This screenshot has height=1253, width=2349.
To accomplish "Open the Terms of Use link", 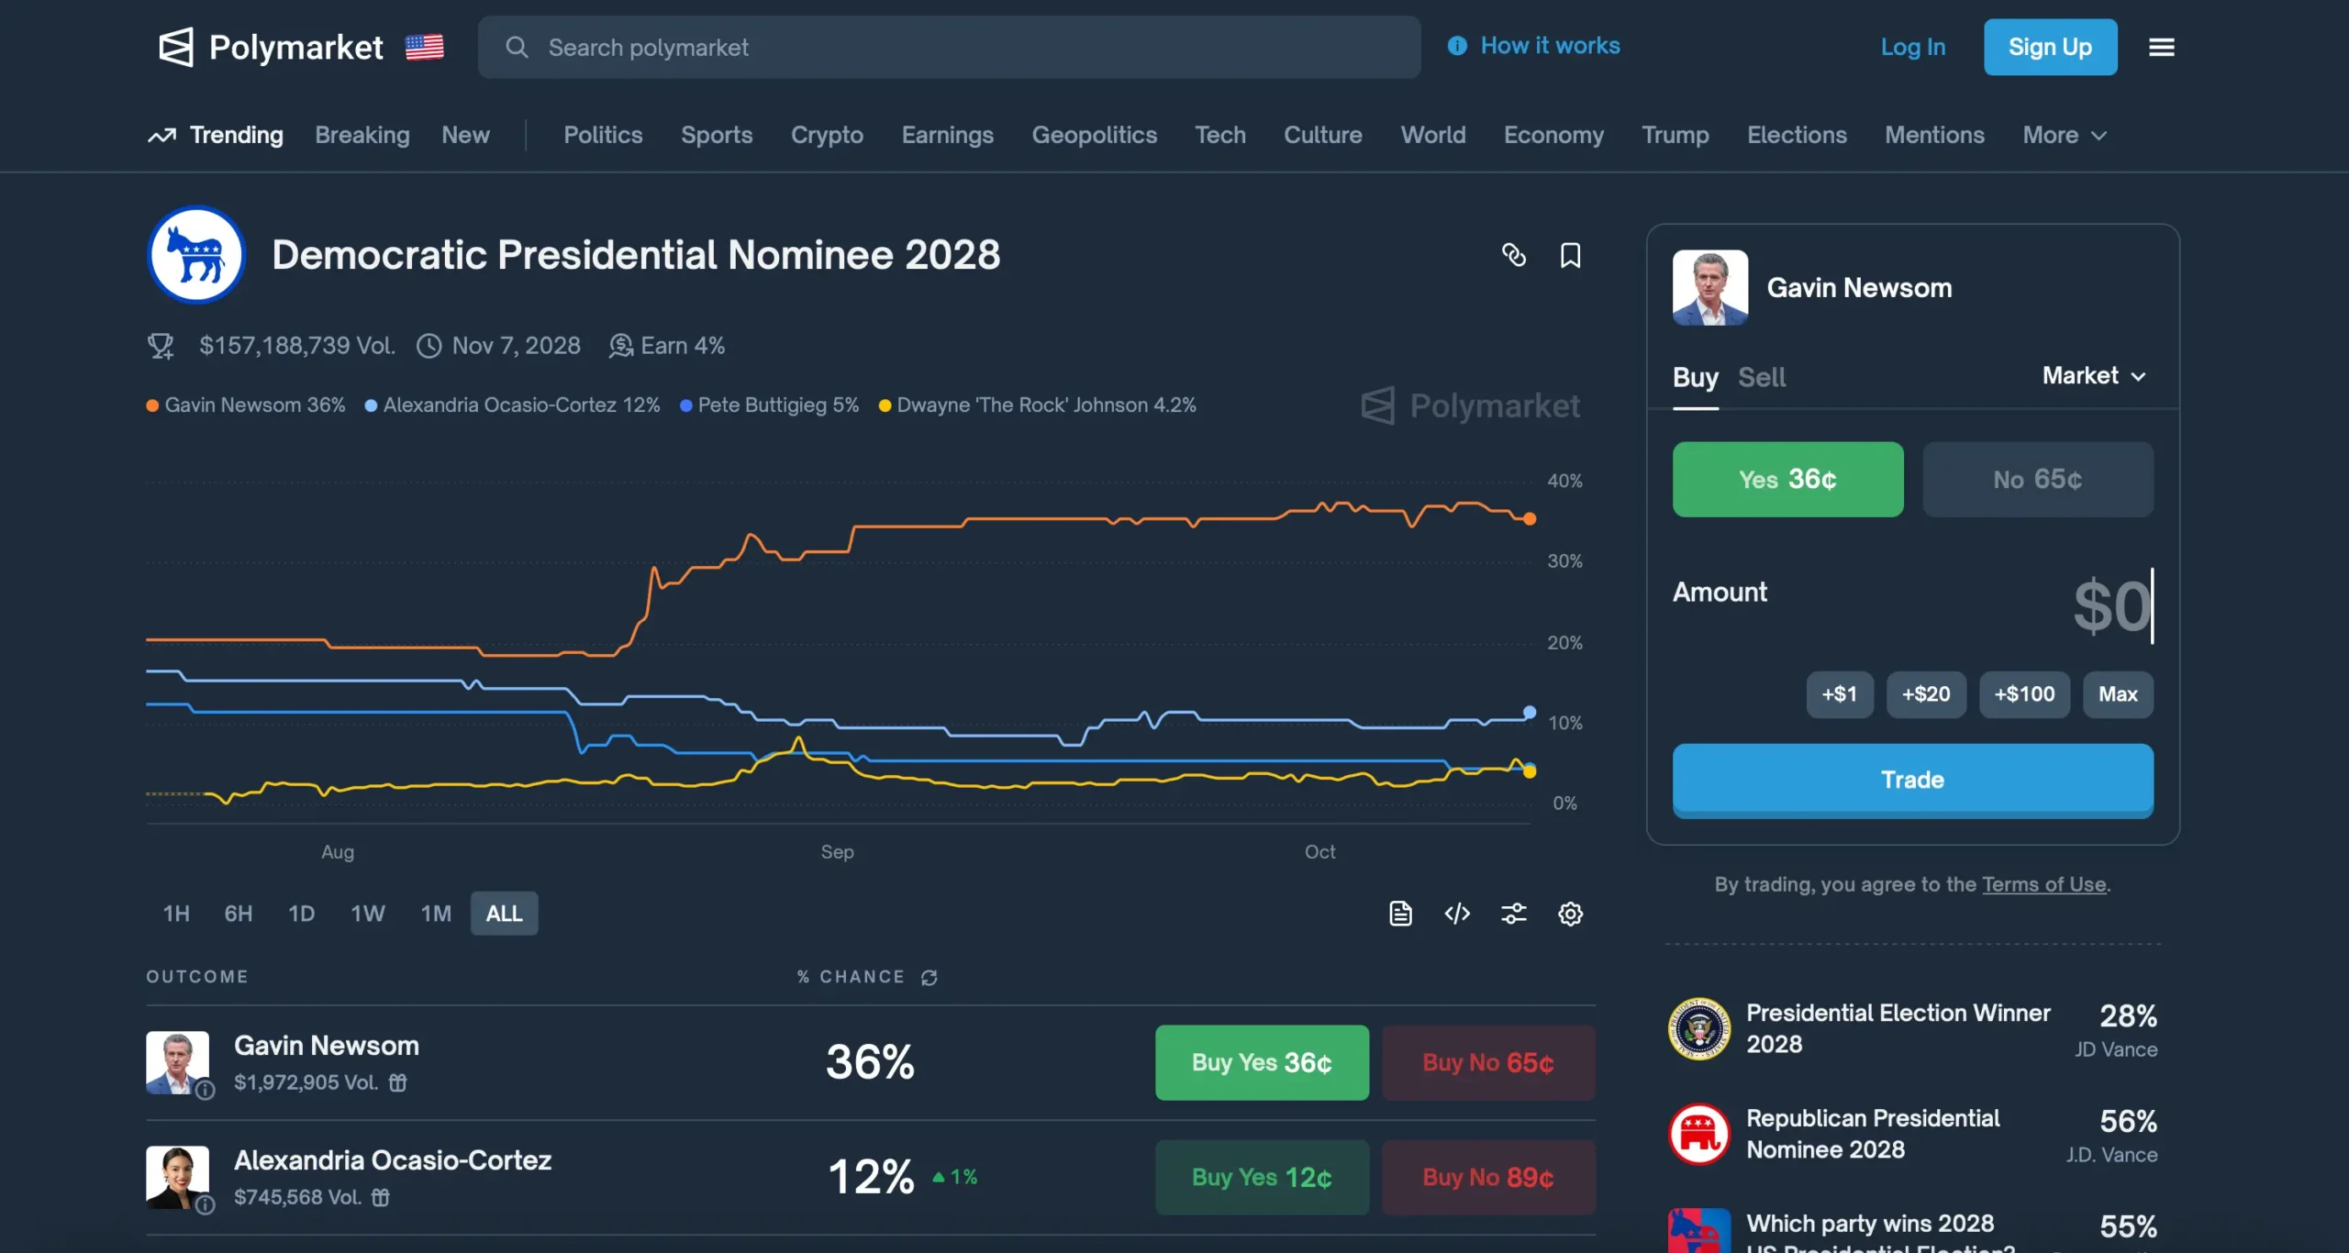I will click(2043, 884).
